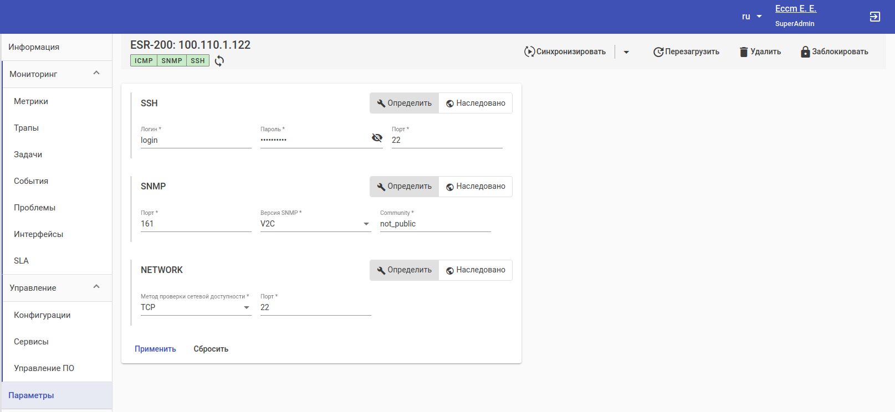Click Перезагрузить button label
Image resolution: width=895 pixels, height=412 pixels.
[692, 51]
